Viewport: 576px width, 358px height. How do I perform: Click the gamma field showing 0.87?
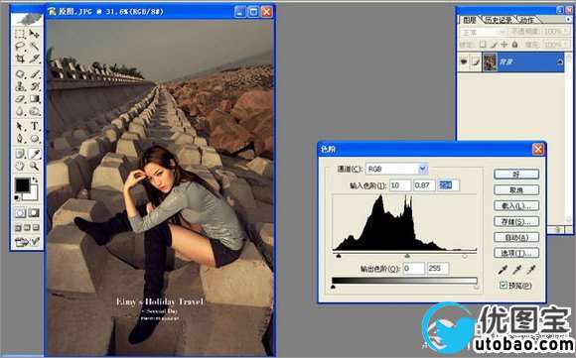click(x=424, y=185)
